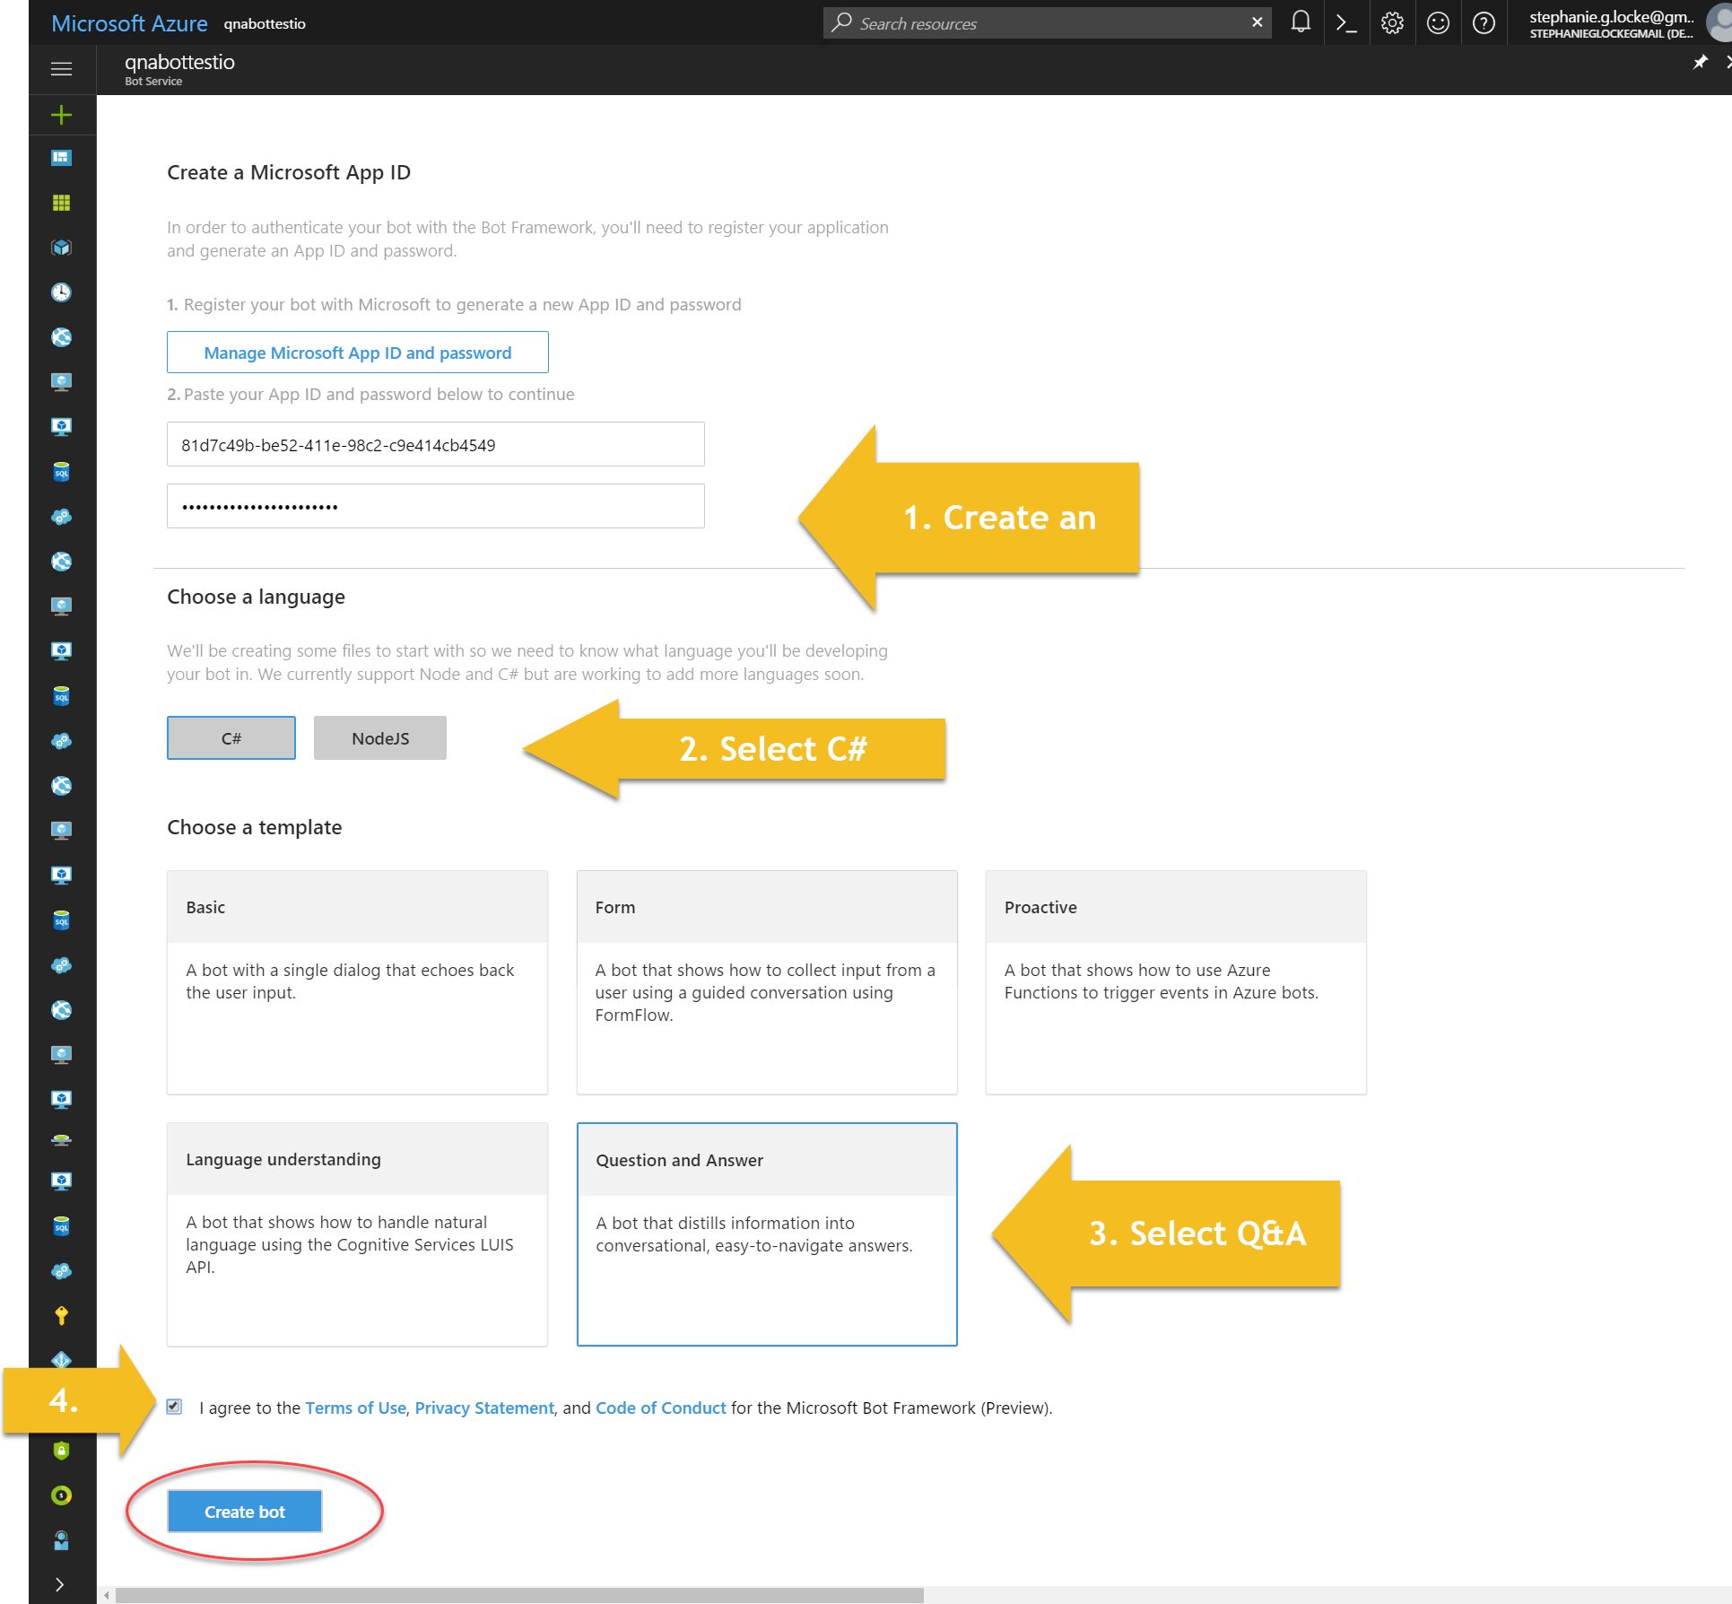
Task: Open the Privacy Statement link
Action: [x=484, y=1408]
